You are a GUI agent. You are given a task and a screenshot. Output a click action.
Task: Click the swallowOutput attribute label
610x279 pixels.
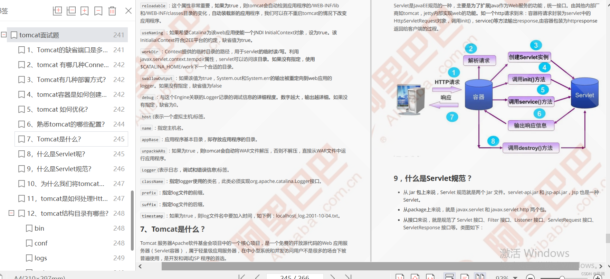point(157,78)
